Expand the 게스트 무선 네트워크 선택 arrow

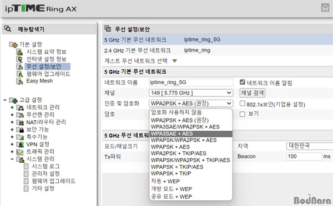pyautogui.click(x=175, y=61)
